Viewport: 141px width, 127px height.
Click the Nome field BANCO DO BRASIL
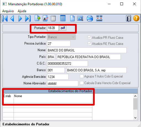click(x=87, y=50)
